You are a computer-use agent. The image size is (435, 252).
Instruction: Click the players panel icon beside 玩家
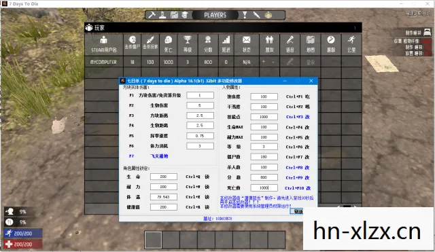(x=89, y=27)
